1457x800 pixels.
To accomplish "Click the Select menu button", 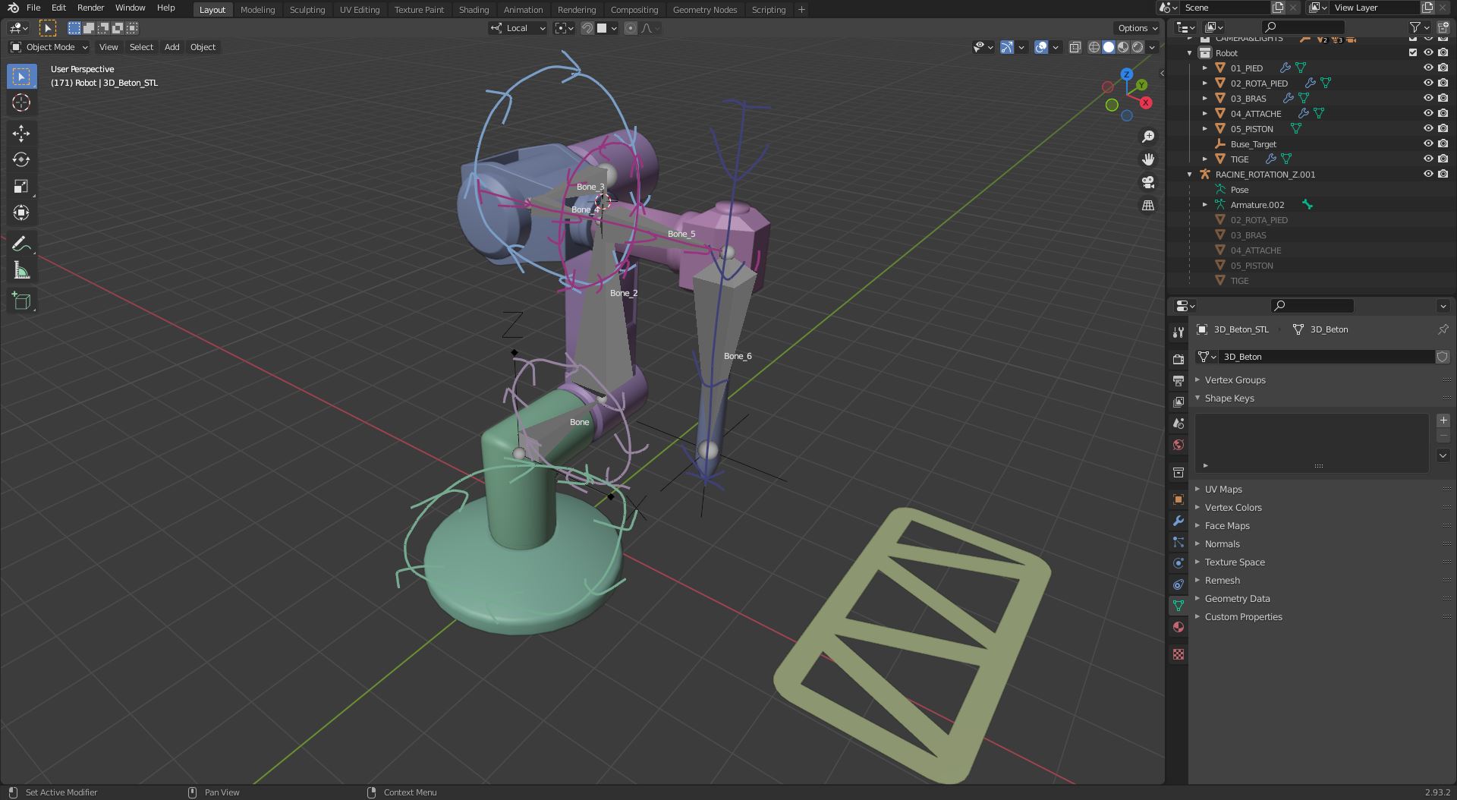I will pyautogui.click(x=141, y=47).
